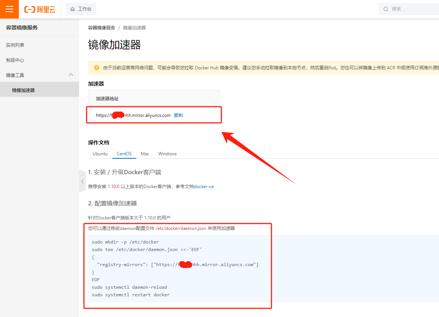Focus the 搜索 search field
The image size is (439, 317).
pyautogui.click(x=409, y=9)
